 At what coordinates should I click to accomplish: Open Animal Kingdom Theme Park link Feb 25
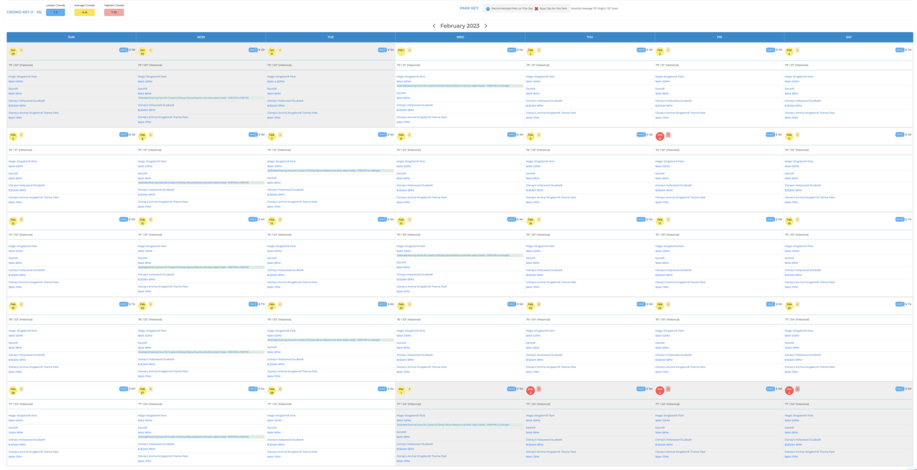click(810, 367)
